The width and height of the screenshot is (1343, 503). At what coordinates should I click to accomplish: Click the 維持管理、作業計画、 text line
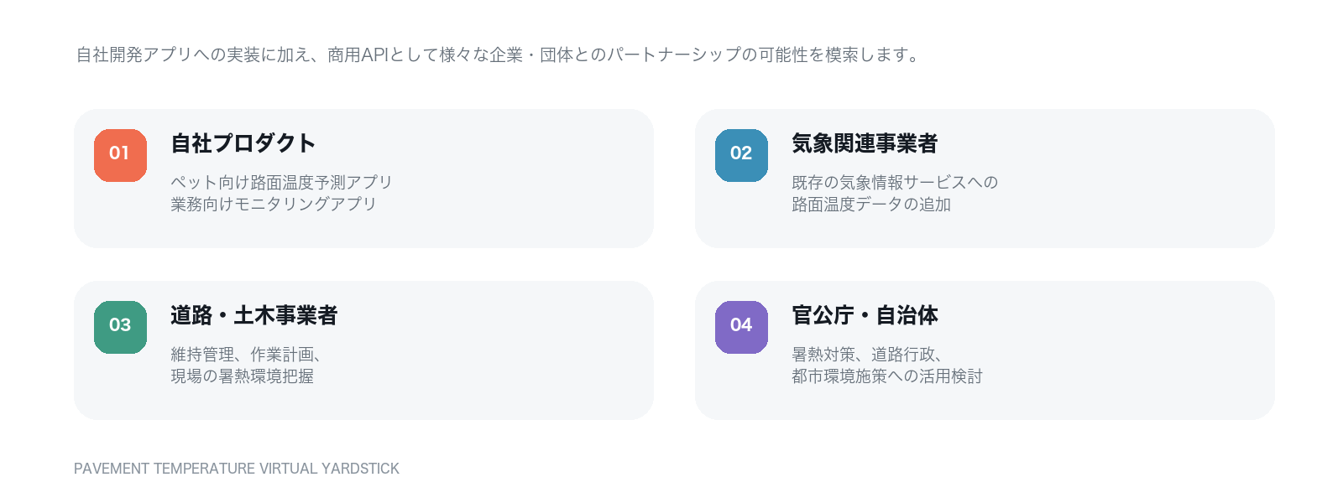pos(247,355)
